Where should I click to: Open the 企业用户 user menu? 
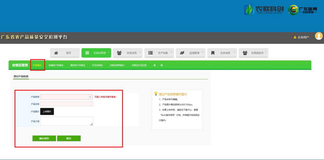(x=301, y=37)
